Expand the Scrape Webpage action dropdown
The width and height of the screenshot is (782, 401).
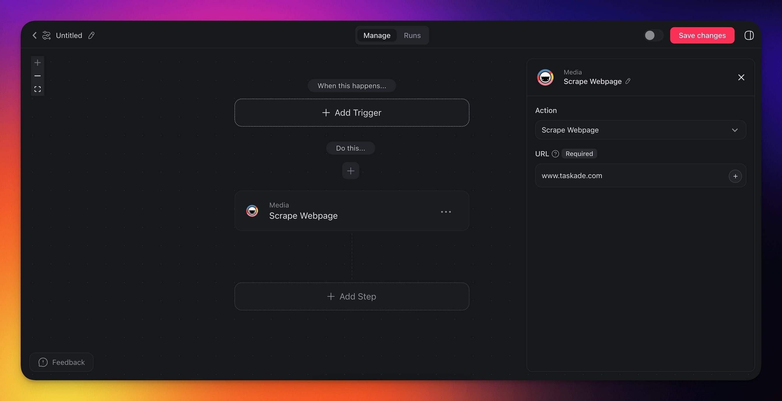pos(640,130)
